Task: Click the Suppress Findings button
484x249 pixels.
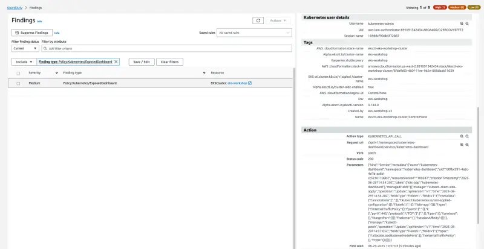Action: pyautogui.click(x=32, y=32)
